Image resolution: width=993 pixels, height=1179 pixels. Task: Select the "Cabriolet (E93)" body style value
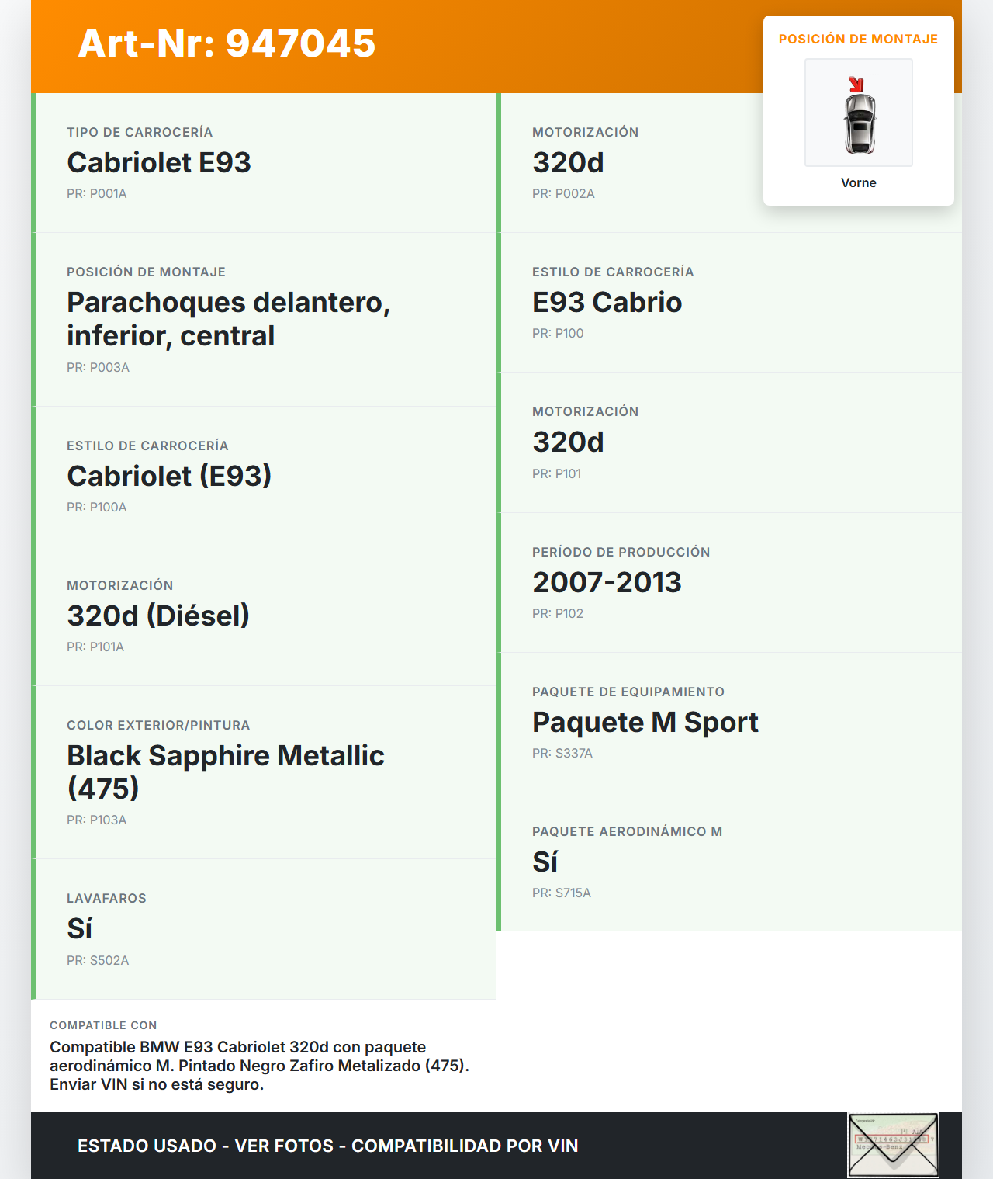pos(169,476)
